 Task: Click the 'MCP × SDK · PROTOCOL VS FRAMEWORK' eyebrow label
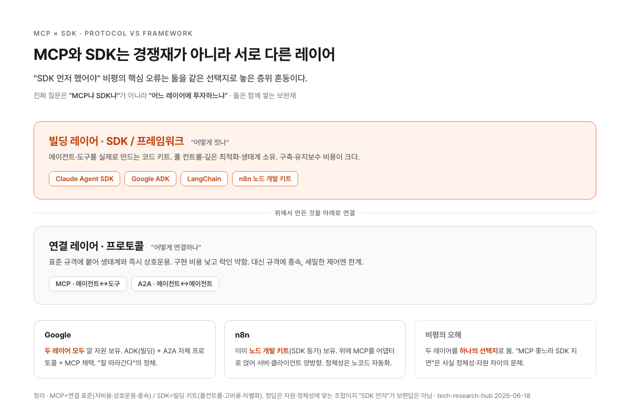coord(113,34)
